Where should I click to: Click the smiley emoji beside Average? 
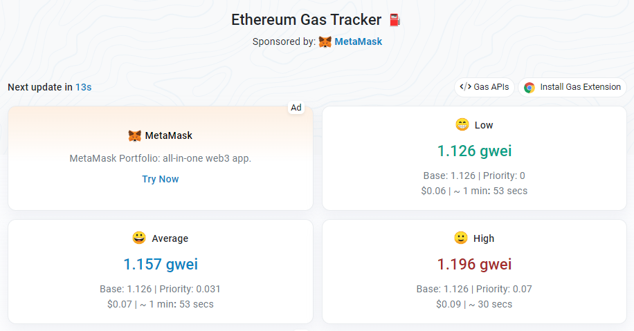(x=139, y=238)
